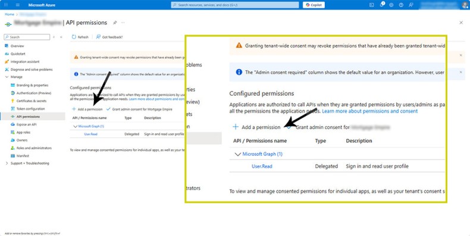Dismiss the blue Admin consent required info banner
470x236 pixels.
pos(461,72)
